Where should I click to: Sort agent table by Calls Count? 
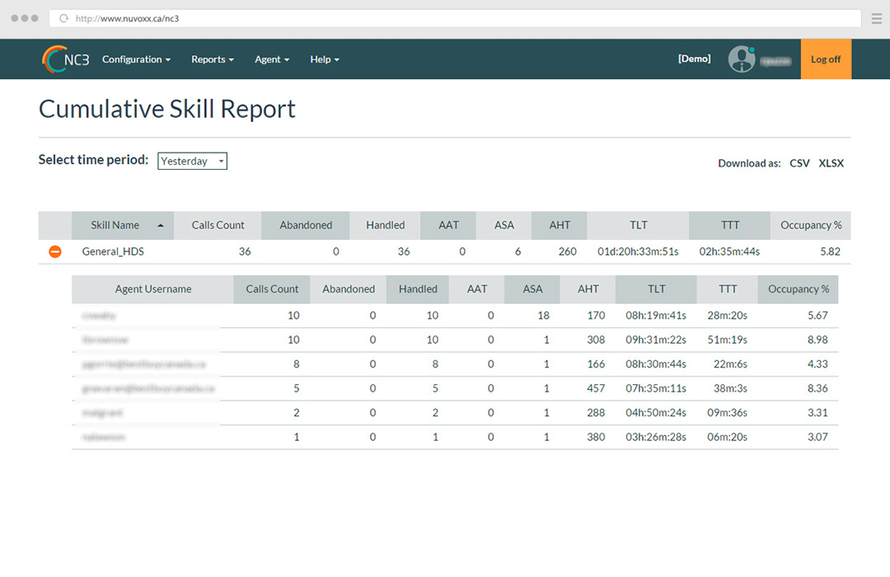tap(272, 289)
